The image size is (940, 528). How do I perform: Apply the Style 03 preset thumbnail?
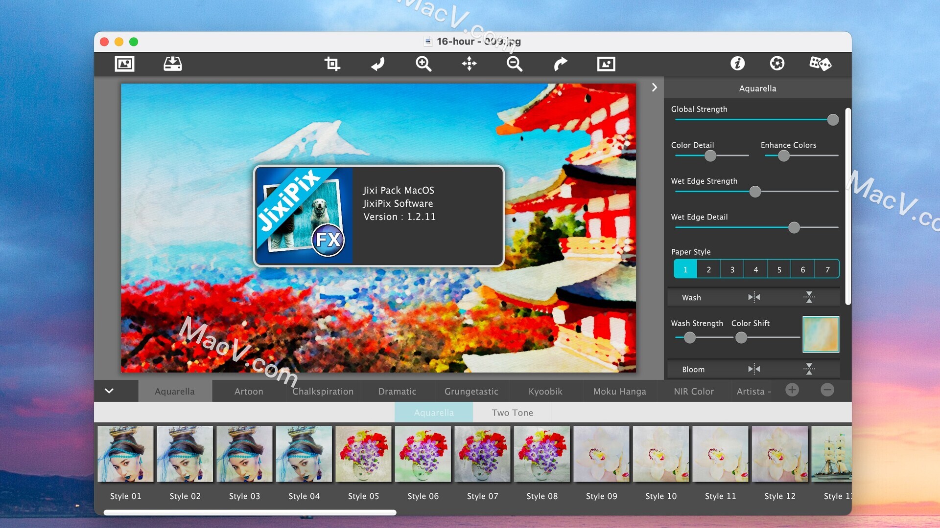(x=244, y=454)
